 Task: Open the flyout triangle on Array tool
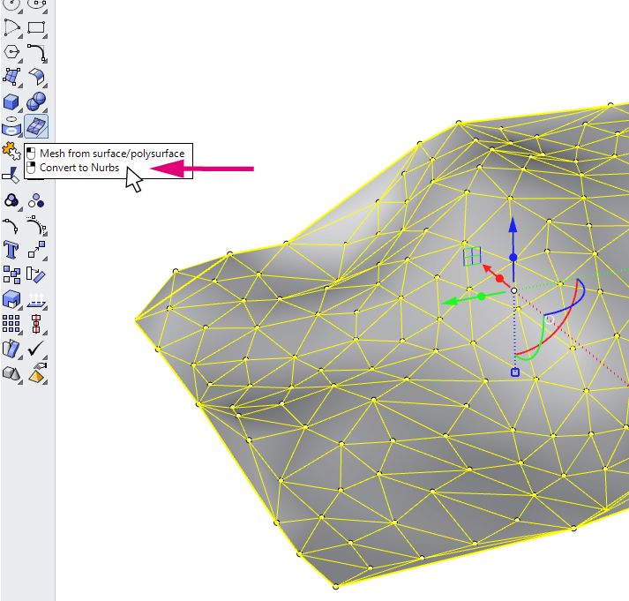(x=20, y=332)
